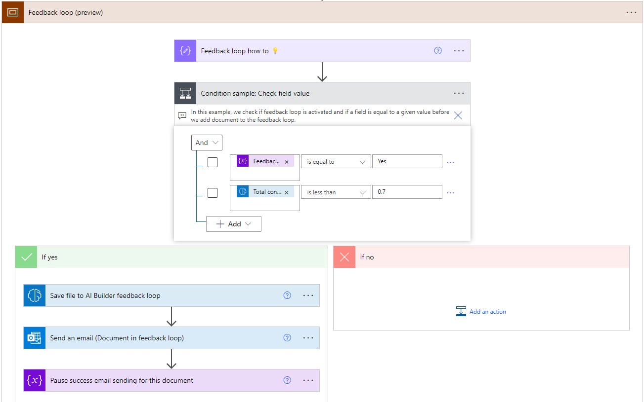Click the flow icon beside Feedback loop title
The image size is (644, 402).
click(x=12, y=12)
